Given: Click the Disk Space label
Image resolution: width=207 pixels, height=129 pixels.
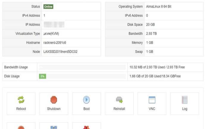Looking at the screenshot, I should pos(135,25).
